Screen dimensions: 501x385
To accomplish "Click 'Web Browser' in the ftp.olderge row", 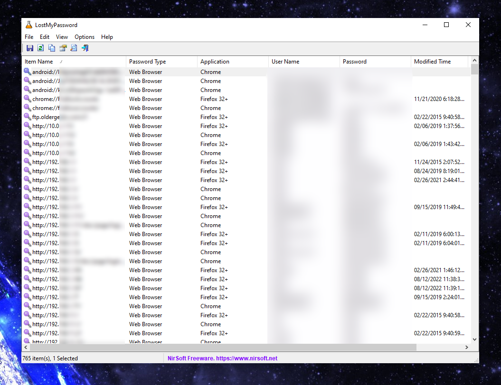I will pyautogui.click(x=145, y=117).
